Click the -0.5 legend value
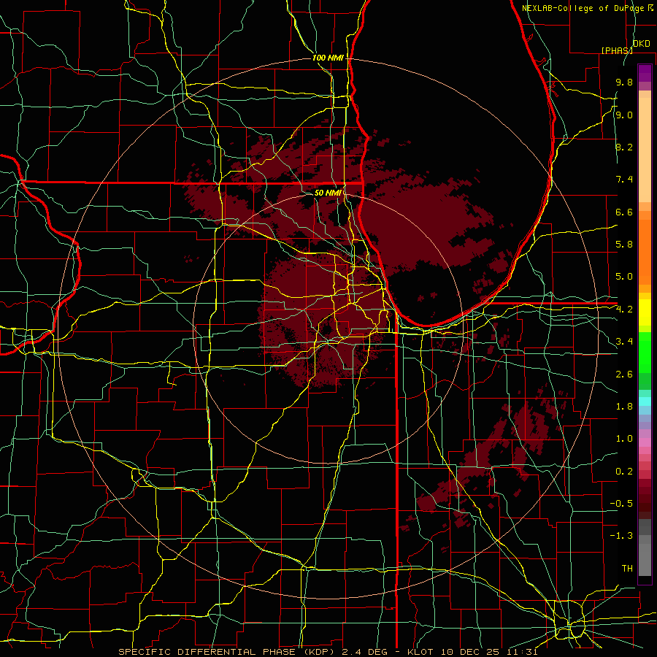 [x=621, y=504]
